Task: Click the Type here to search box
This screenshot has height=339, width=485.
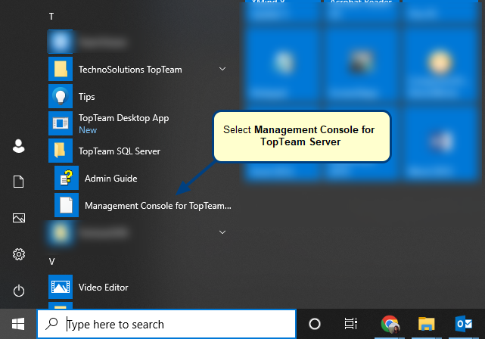Action: [166, 324]
